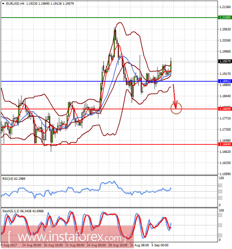Select the green 1.21005 price label
This screenshot has height=249, width=232.
[225, 17]
